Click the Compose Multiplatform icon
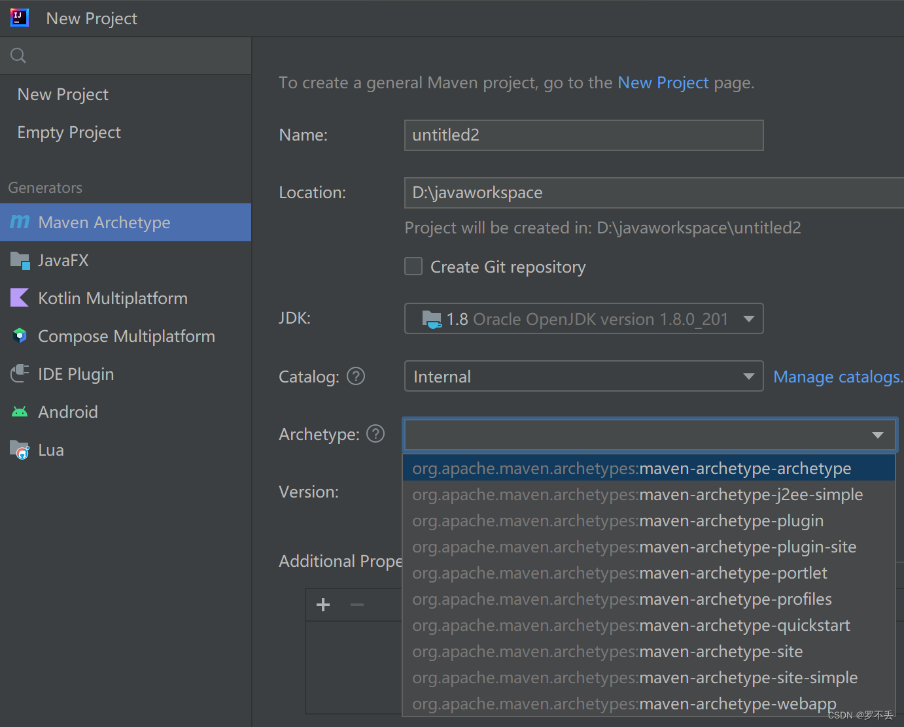 pyautogui.click(x=20, y=336)
